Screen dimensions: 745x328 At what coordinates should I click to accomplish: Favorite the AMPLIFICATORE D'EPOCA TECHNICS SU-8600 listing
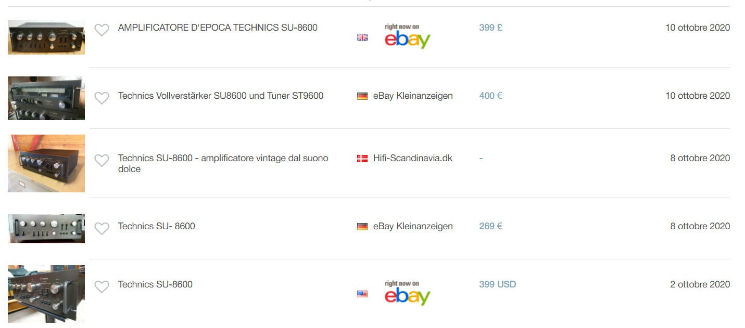pyautogui.click(x=102, y=30)
